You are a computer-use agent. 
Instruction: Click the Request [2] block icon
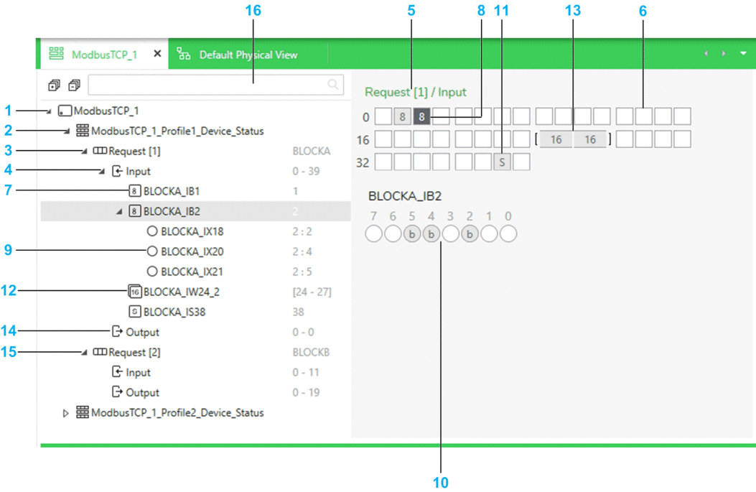100,352
